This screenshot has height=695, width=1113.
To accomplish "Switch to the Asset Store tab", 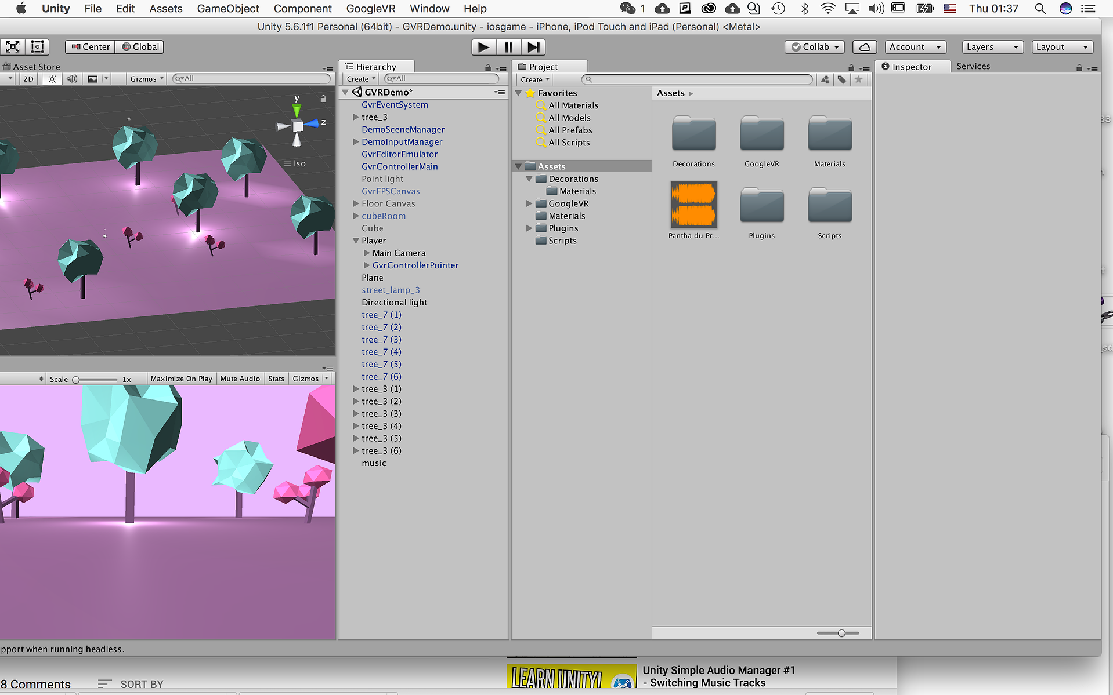I will point(31,67).
